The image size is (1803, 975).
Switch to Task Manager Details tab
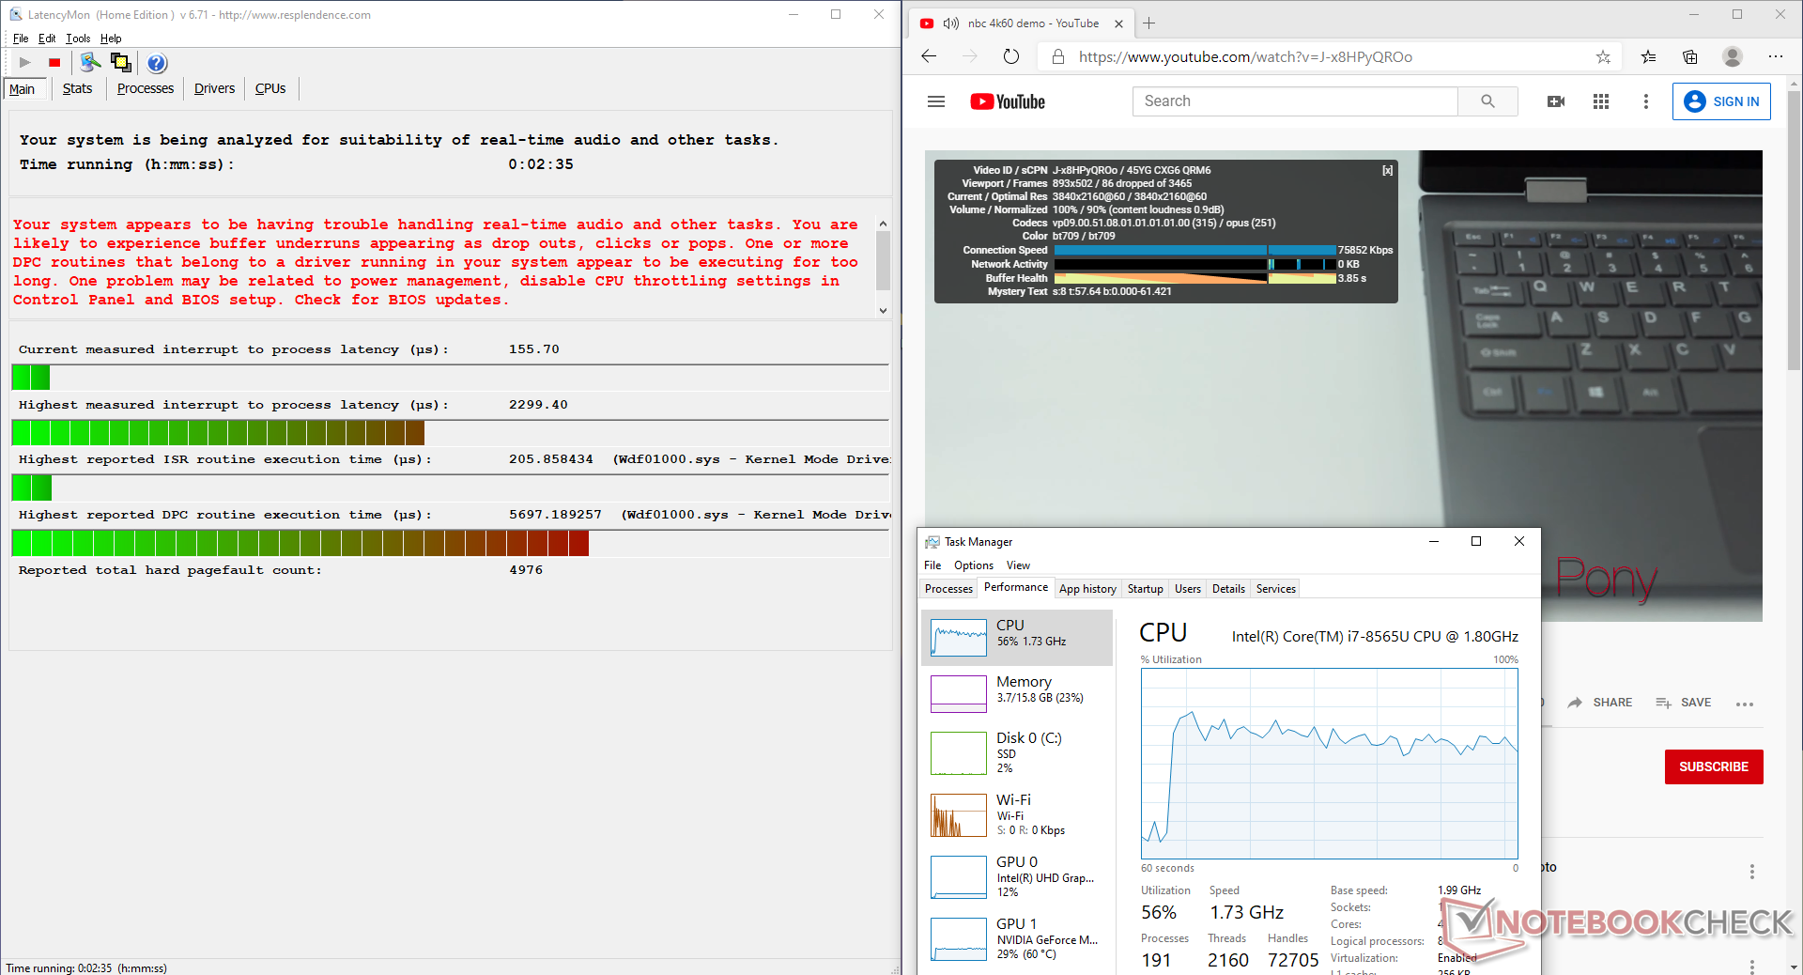pos(1228,589)
